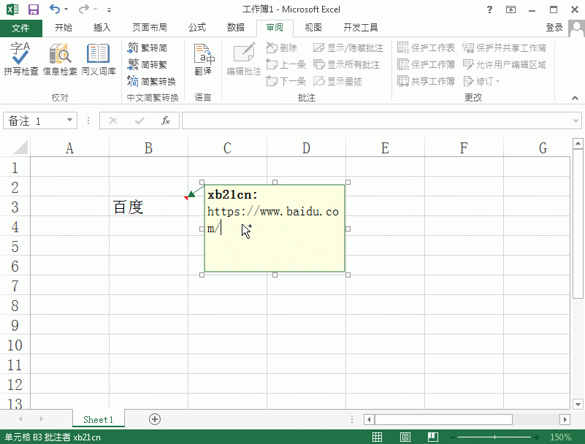
Task: Open the Name Box dropdown showing 备注 1
Action: point(69,120)
